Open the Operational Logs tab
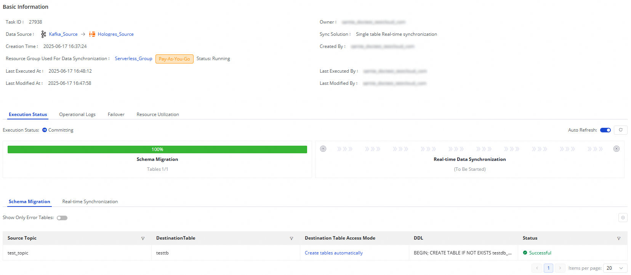This screenshot has width=631, height=275. click(77, 114)
